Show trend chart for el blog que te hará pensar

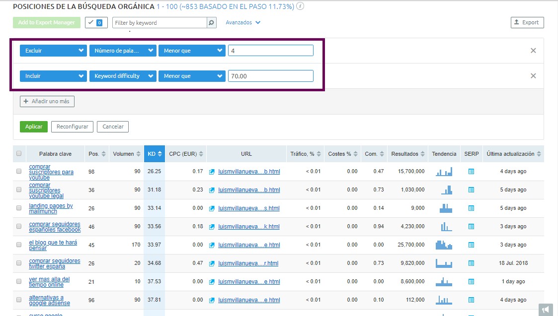coord(444,245)
